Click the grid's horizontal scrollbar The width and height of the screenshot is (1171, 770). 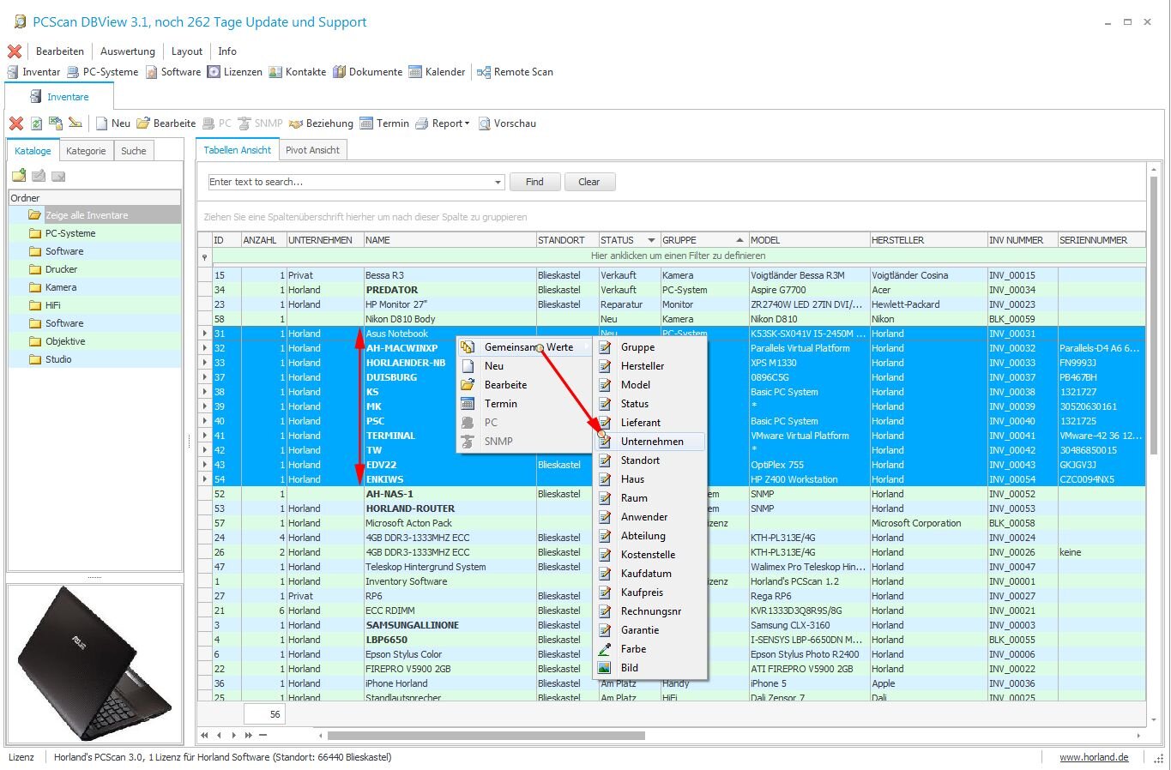[x=486, y=735]
